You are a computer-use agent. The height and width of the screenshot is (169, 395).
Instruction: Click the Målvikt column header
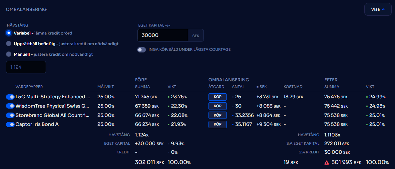tap(105, 87)
